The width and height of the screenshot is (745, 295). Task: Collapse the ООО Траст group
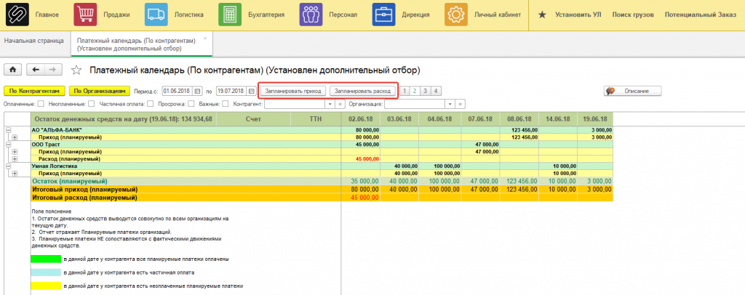[x=7, y=144]
